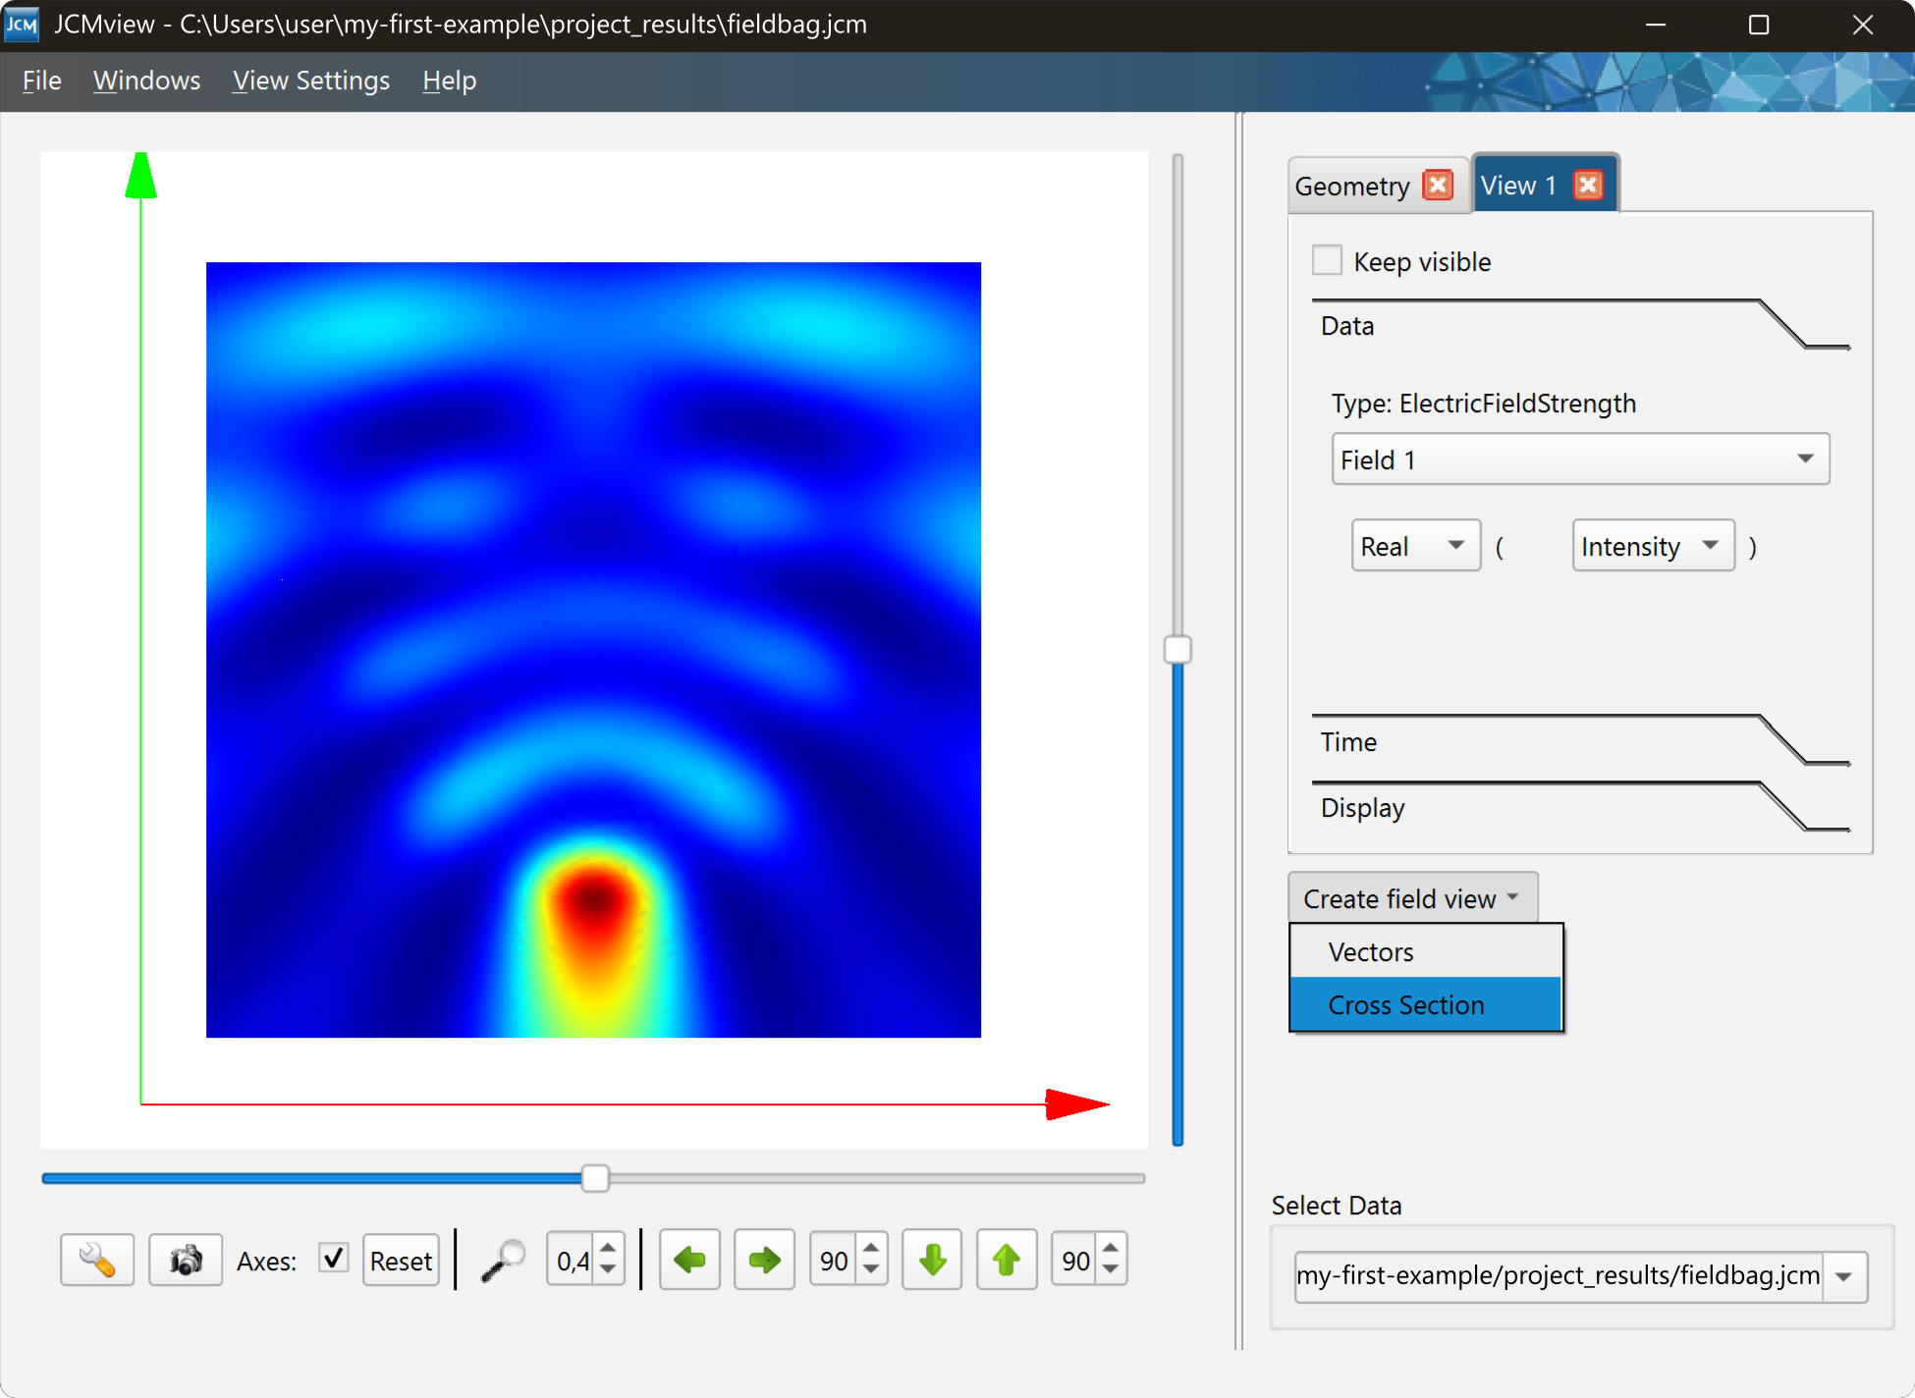Close the Geometry tab
This screenshot has height=1398, width=1915.
pyautogui.click(x=1439, y=185)
